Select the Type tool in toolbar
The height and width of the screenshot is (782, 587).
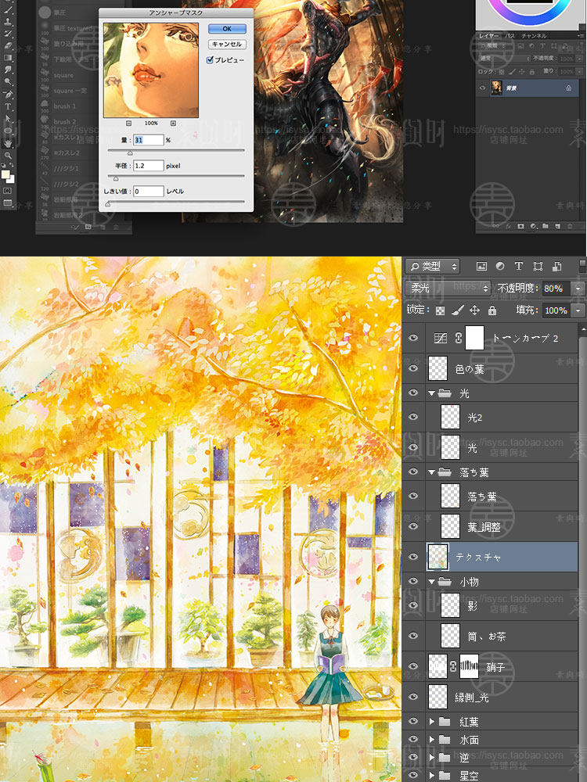click(8, 106)
